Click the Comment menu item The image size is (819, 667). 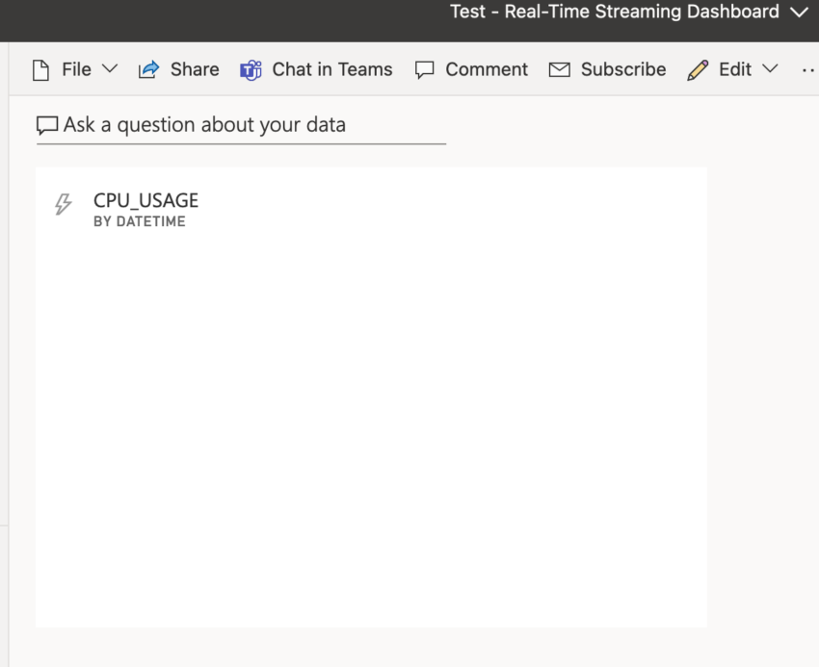486,69
